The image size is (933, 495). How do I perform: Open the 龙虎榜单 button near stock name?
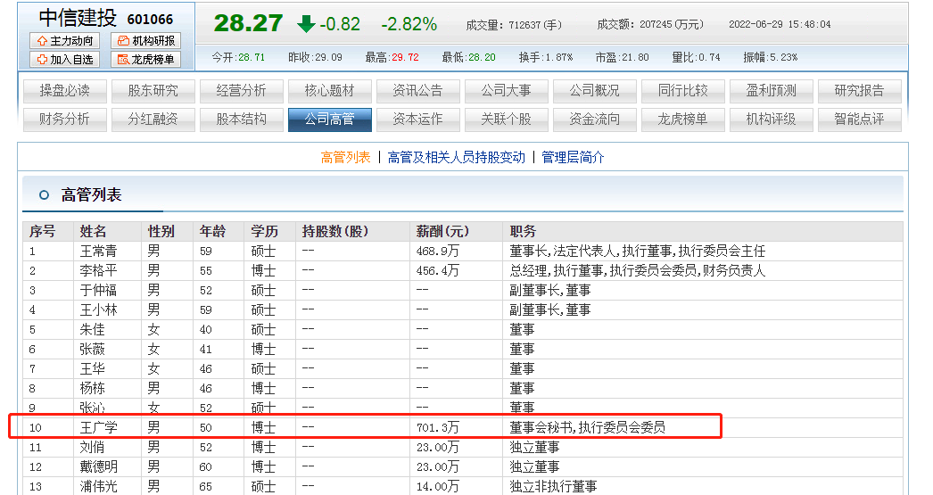click(x=145, y=60)
